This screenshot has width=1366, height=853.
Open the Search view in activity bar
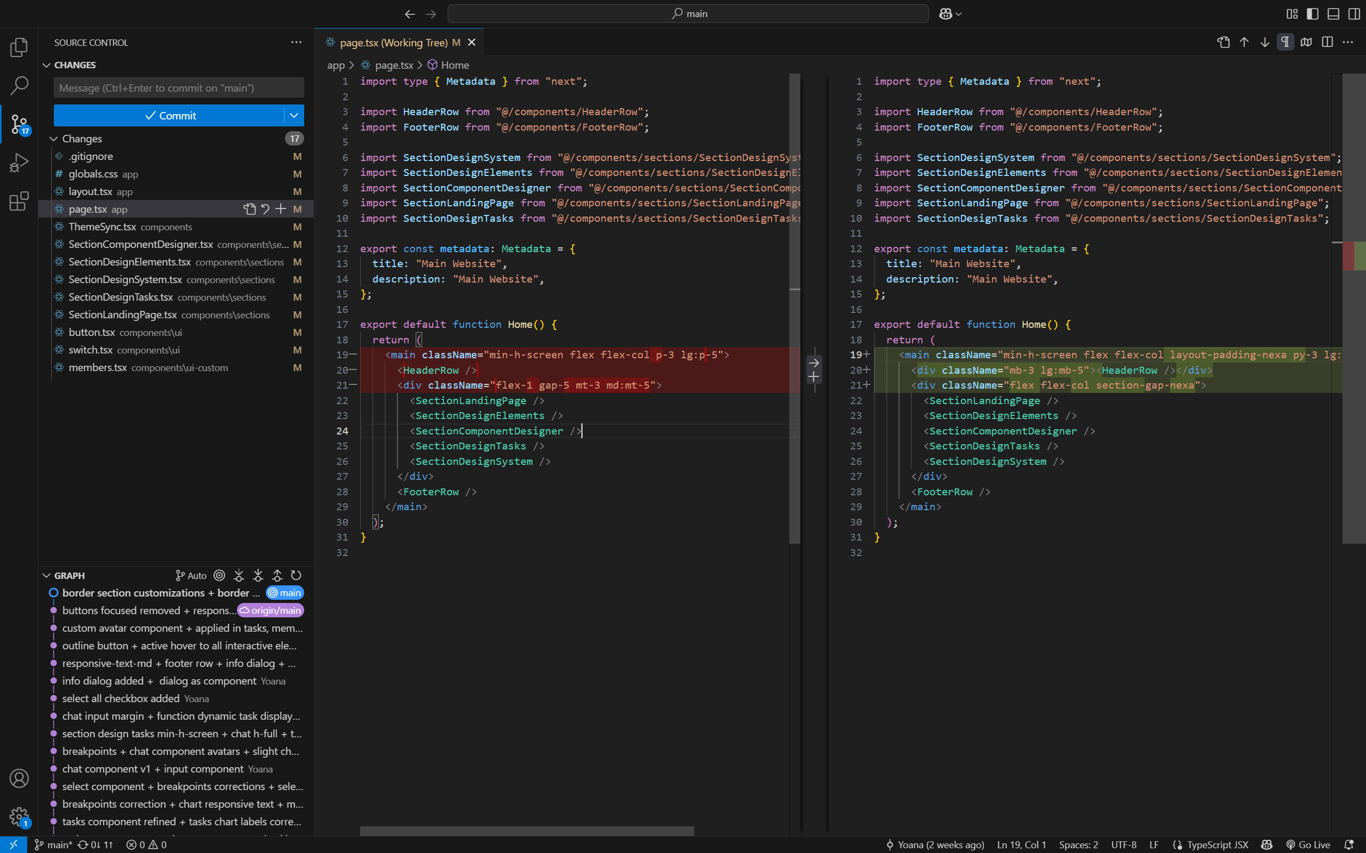[19, 86]
